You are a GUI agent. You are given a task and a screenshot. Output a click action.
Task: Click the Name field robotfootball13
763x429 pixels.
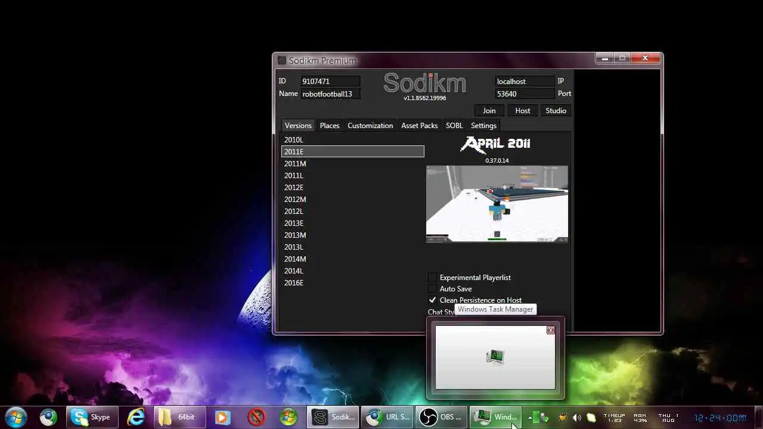(x=330, y=94)
